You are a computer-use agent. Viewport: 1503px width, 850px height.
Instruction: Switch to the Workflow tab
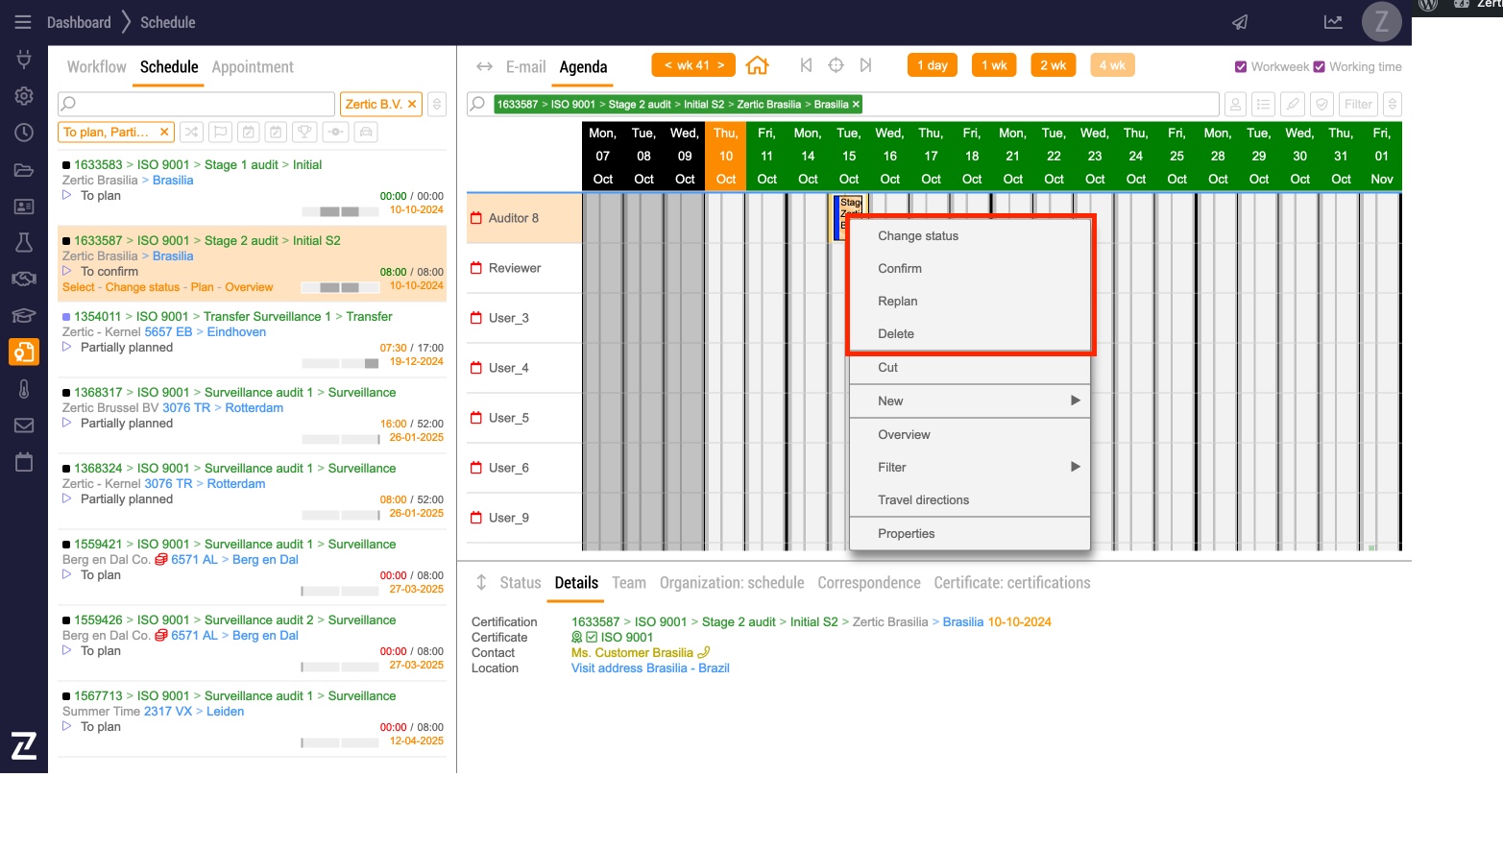(96, 67)
